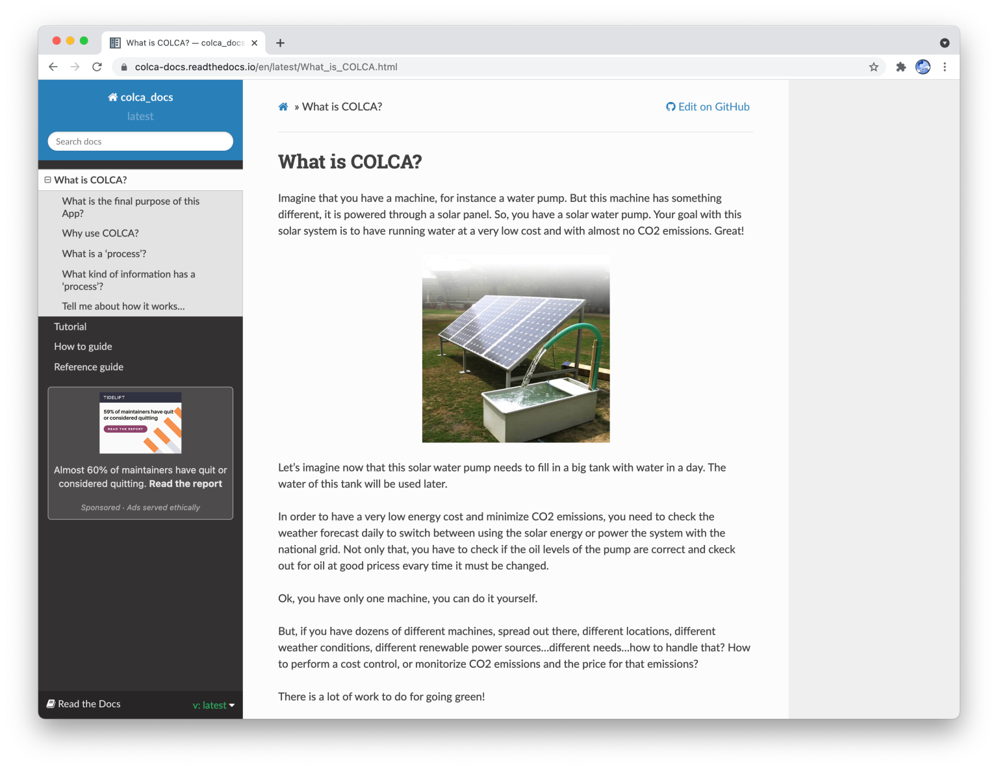Open a new tab with the plus icon

[x=280, y=43]
